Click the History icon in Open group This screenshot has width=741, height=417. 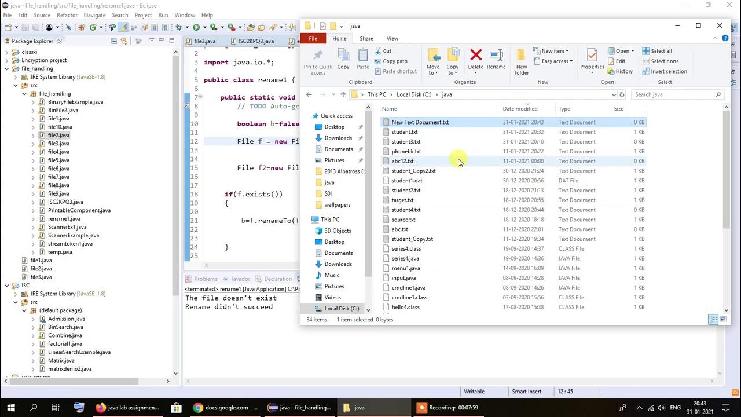click(x=611, y=71)
